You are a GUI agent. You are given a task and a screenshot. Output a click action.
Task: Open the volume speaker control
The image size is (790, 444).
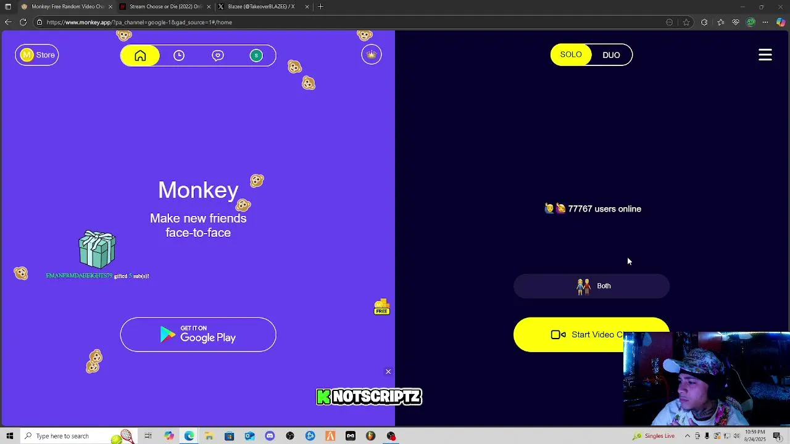pos(736,436)
